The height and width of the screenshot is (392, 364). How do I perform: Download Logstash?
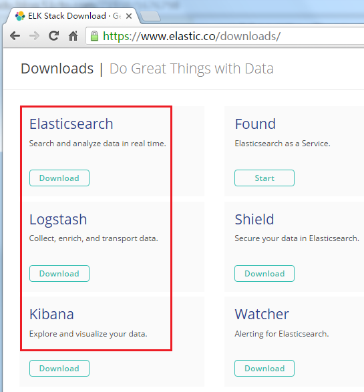59,274
